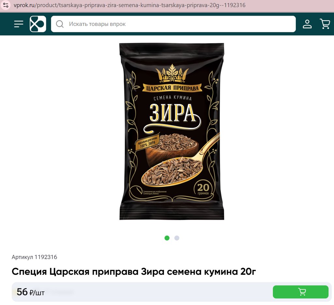Select the first green carousel dot
334x305 pixels.
(167, 238)
